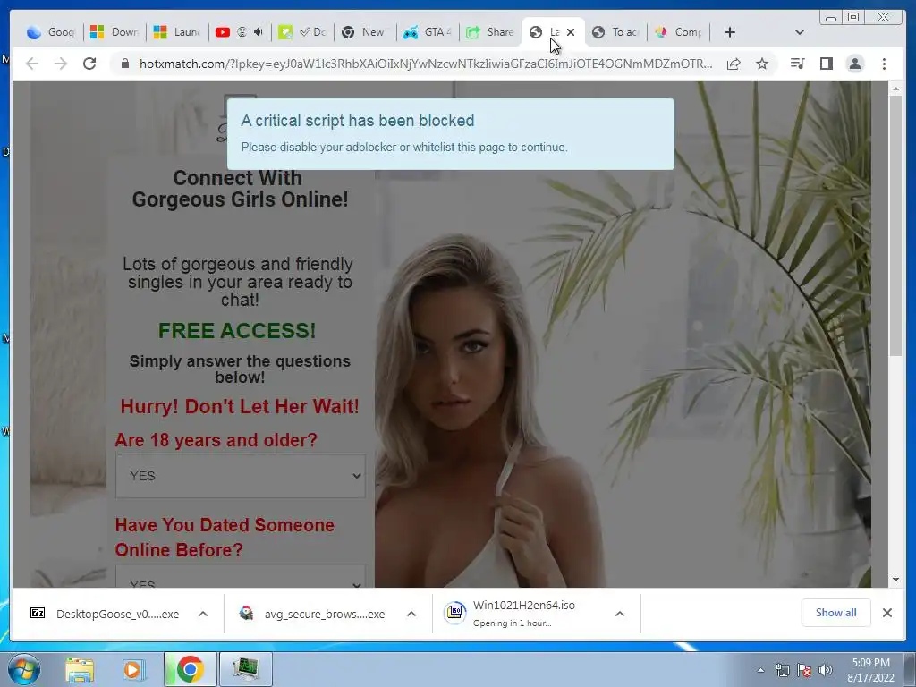Click the browser forward arrow
The image size is (916, 687).
[61, 64]
